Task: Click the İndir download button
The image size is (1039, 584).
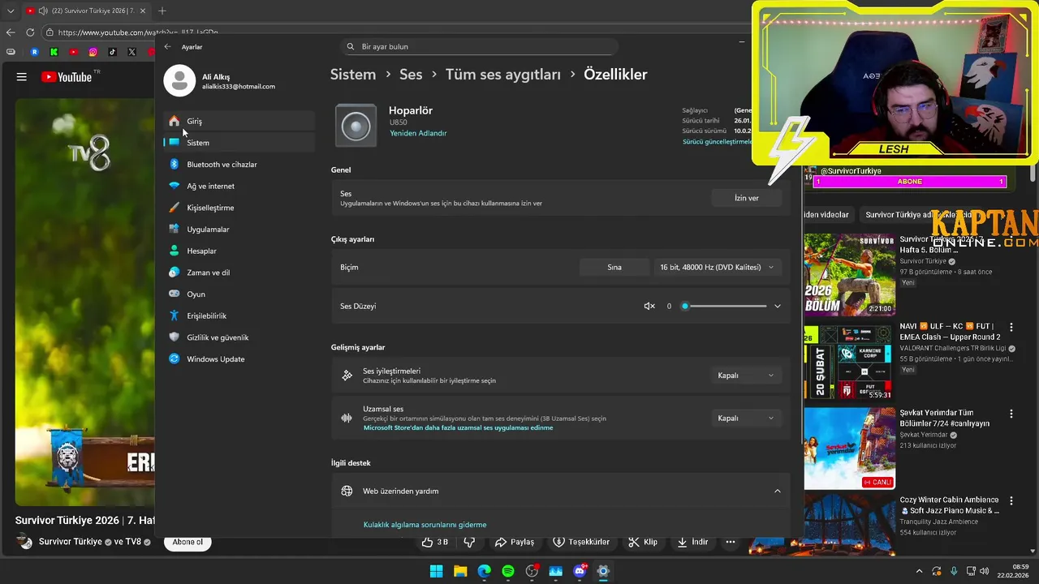Action: 692,542
